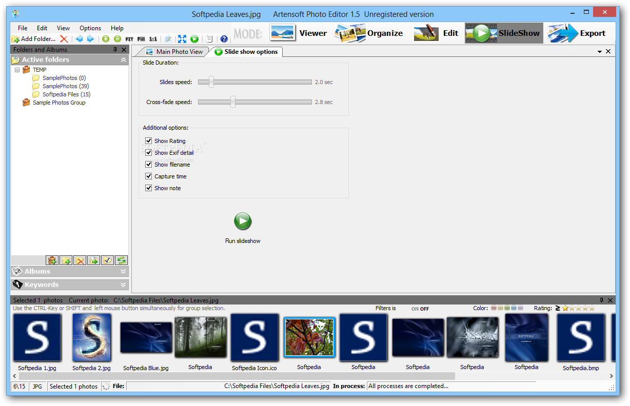Select Softpedia Blue.jpg thumbnail
630x406 pixels.
(146, 337)
